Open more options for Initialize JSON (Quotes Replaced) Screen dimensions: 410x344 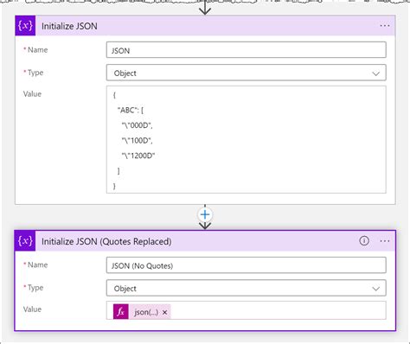[x=385, y=241]
